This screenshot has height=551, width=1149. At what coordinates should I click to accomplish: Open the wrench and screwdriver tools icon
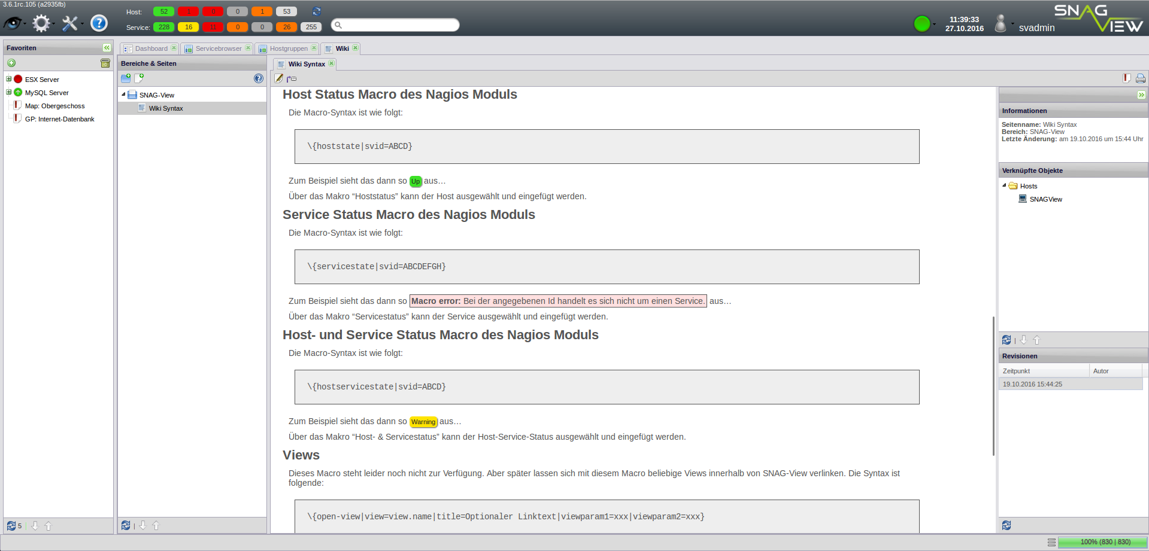click(70, 23)
